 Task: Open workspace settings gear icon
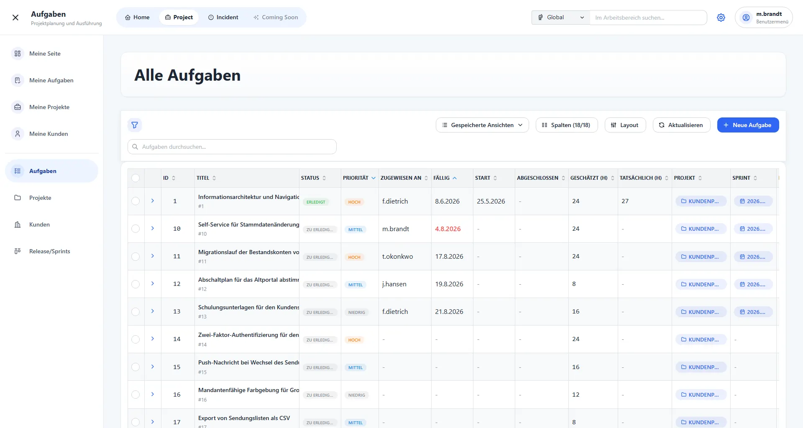tap(721, 18)
